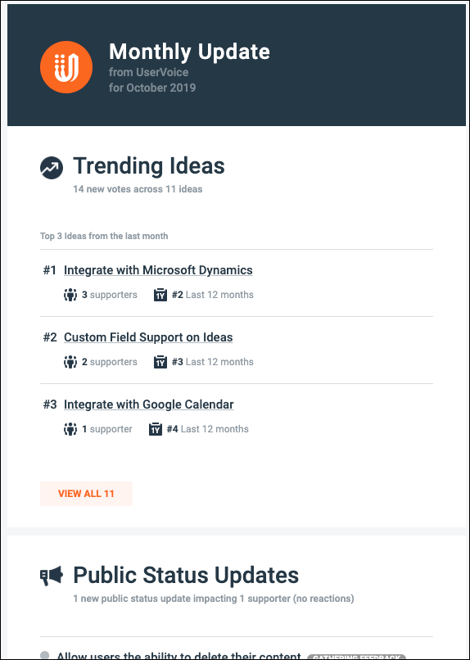Click the gray status dot beside delete content idea

[x=44, y=655]
